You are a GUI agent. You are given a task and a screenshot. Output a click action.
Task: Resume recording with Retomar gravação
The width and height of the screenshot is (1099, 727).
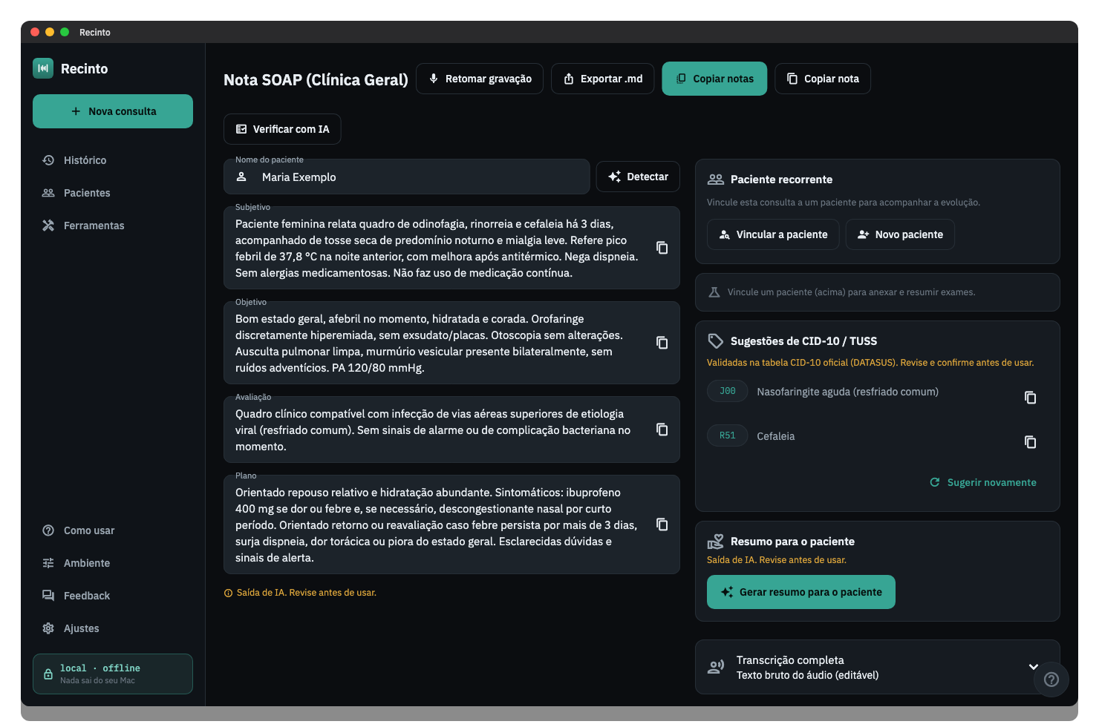(x=480, y=79)
